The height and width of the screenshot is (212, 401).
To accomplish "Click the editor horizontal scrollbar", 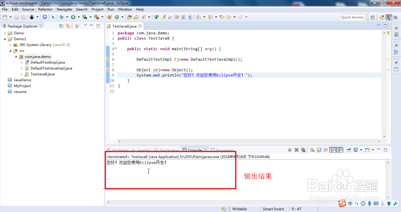I will click(249, 141).
